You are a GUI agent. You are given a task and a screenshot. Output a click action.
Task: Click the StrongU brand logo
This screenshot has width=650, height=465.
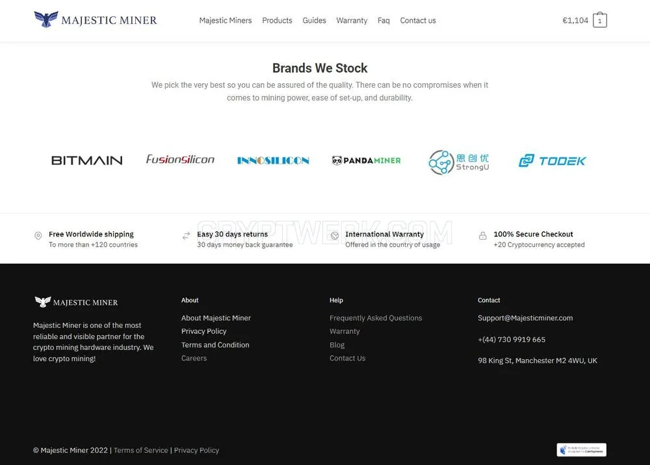click(459, 162)
